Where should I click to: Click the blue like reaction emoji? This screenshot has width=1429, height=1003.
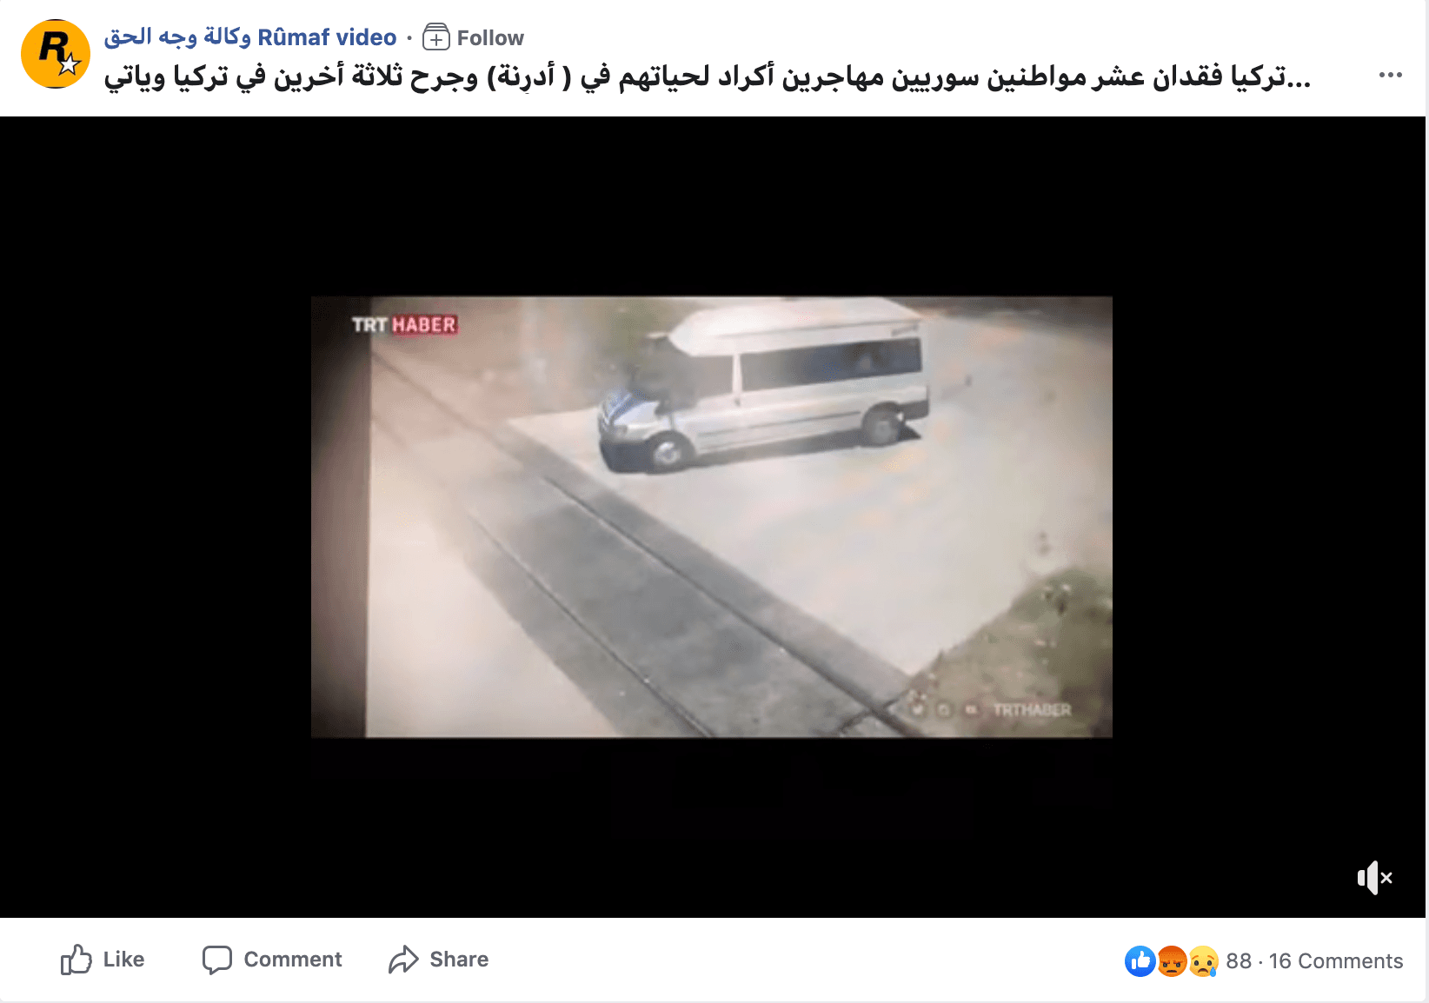click(1140, 961)
